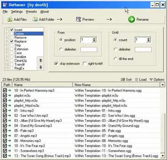Enable the right-to-left checkbox
Viewport: 167px width, 160px height.
85,64
